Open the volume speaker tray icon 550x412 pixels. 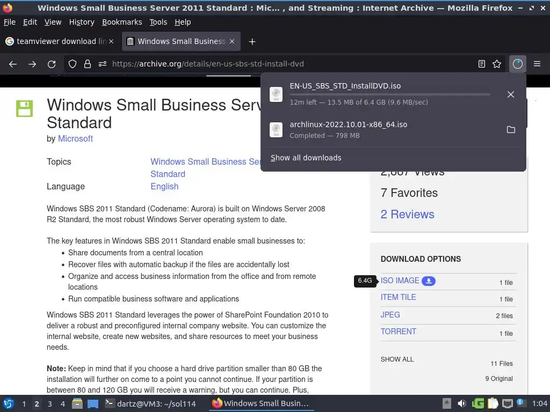pyautogui.click(x=461, y=403)
